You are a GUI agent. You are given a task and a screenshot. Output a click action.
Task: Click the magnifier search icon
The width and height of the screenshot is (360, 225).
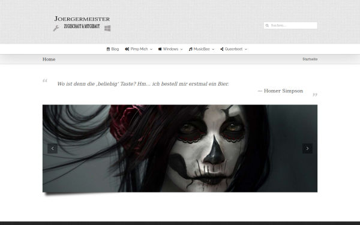tap(267, 25)
